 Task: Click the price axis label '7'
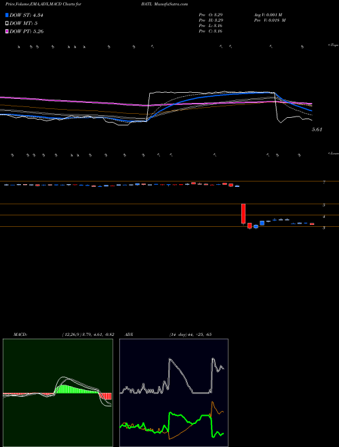pyautogui.click(x=324, y=182)
